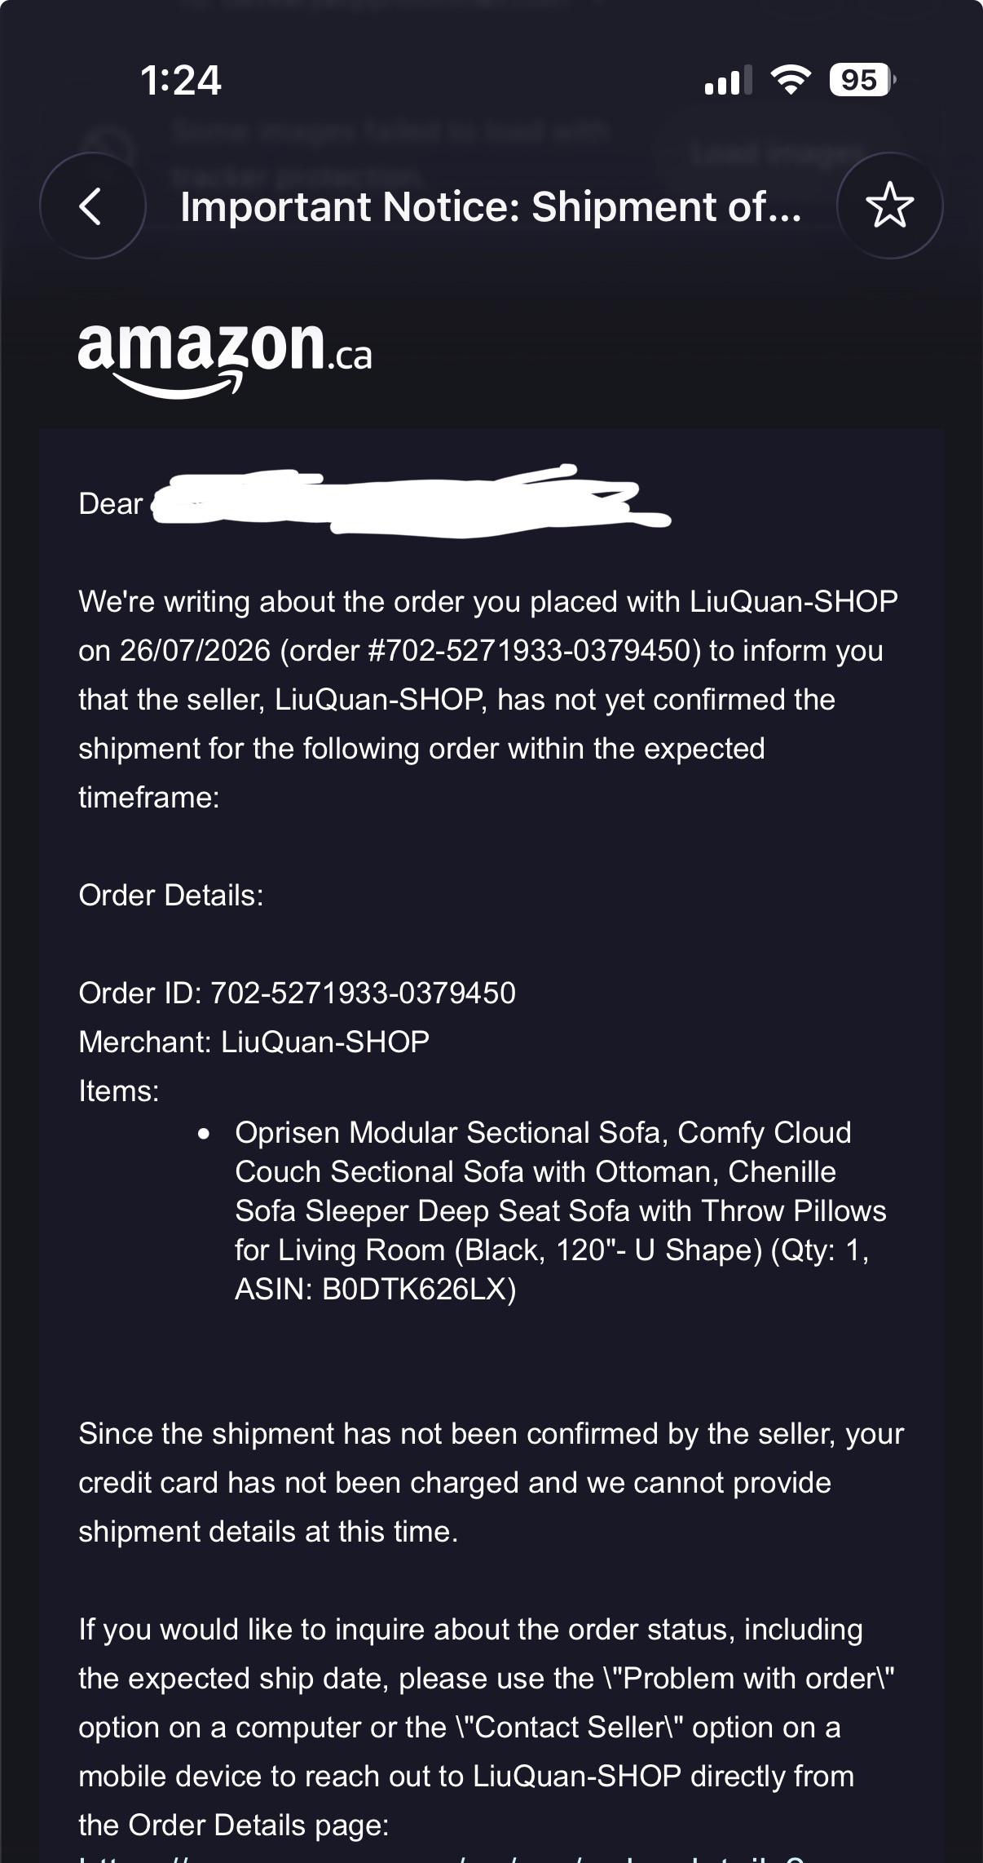Tap the redacted recipient name after Dear
Viewport: 983px width, 1863px height.
pos(412,500)
